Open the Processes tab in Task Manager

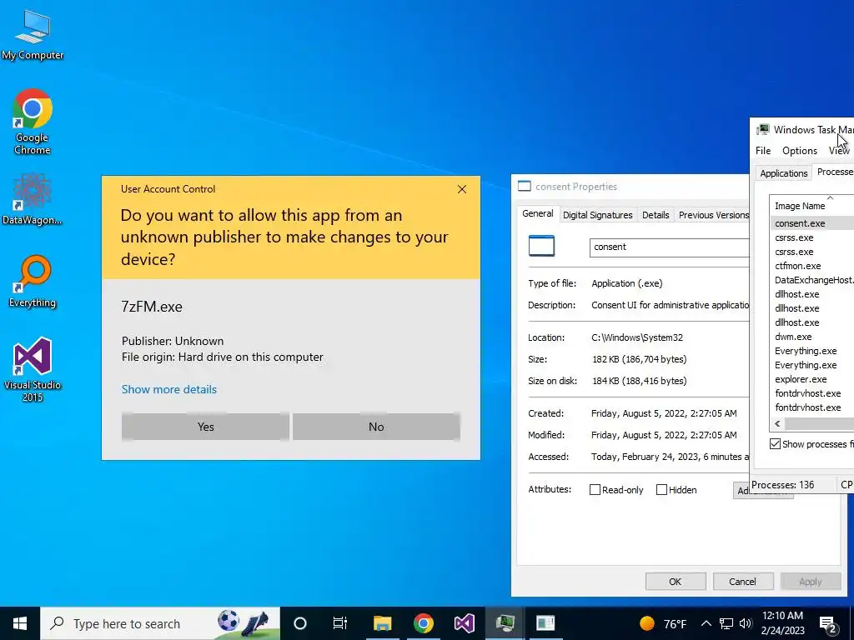(834, 172)
